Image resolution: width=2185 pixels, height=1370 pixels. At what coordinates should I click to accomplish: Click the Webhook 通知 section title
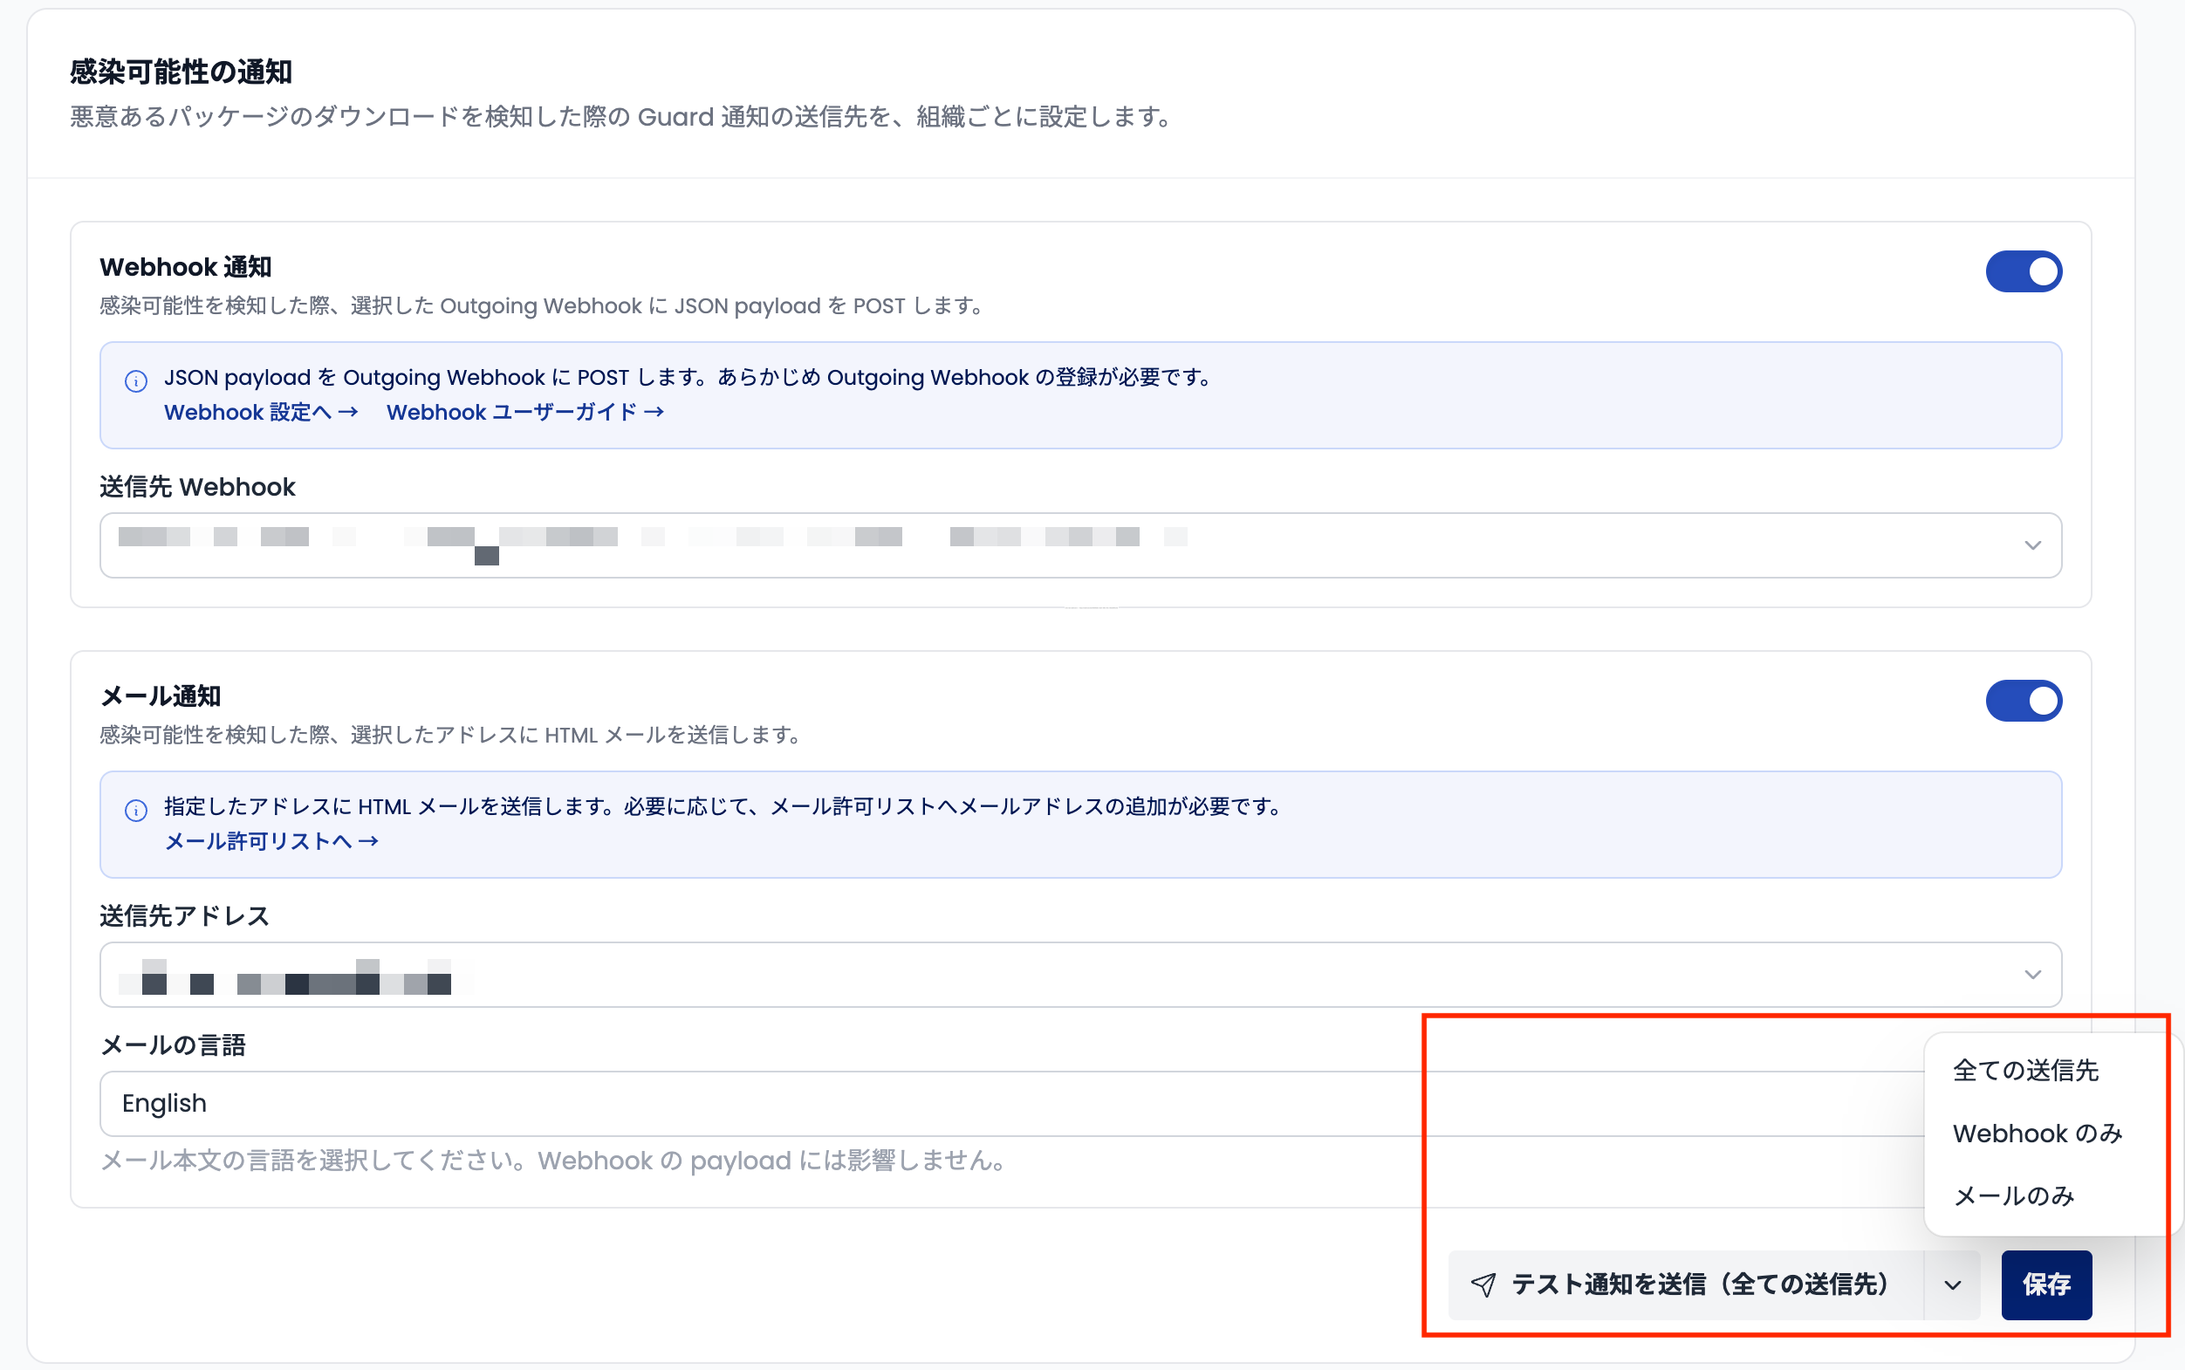coord(186,267)
